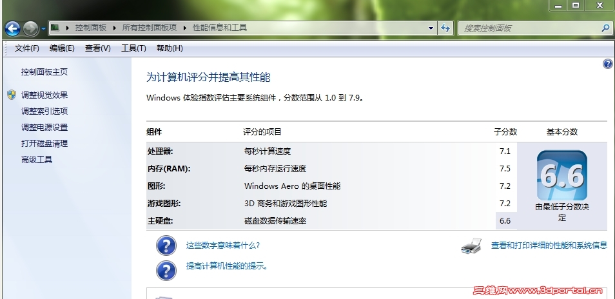The width and height of the screenshot is (615, 299).
Task: Expand arrow before 性能信息和工具 breadcrumb
Action: (185, 28)
